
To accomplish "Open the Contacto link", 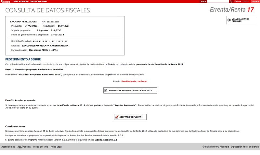I will pos(255,1).
